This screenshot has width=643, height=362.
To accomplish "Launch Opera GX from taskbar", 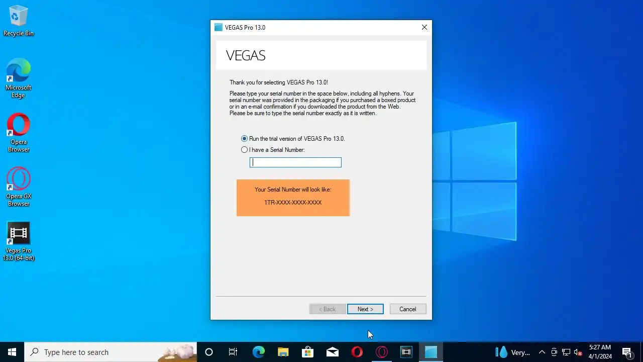I will [382, 352].
